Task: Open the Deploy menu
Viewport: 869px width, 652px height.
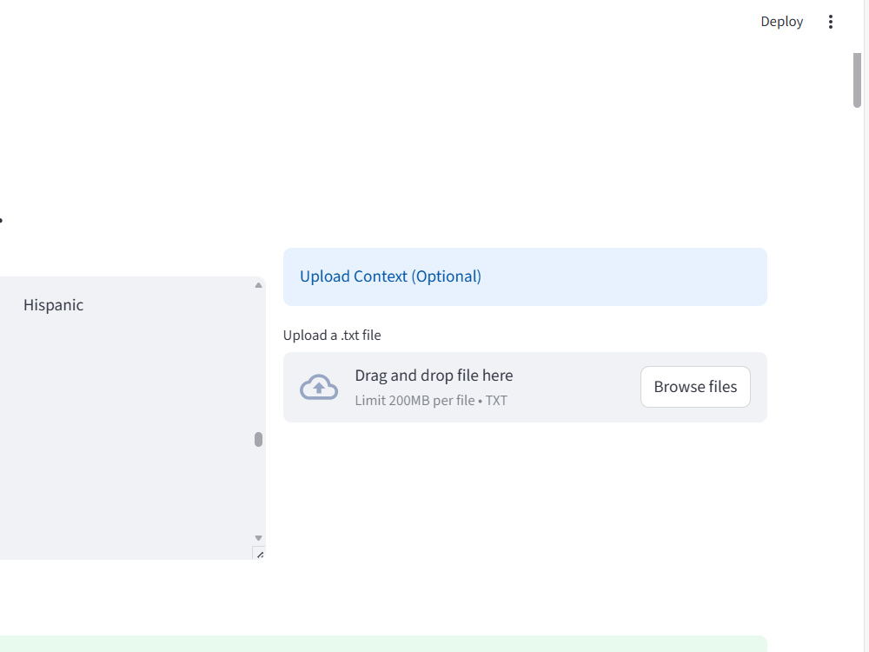Action: coord(781,22)
